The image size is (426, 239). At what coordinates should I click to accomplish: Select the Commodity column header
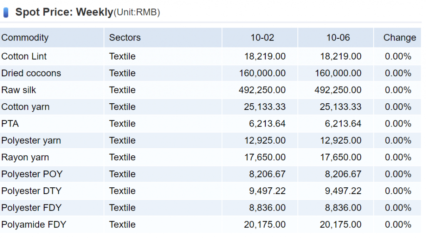coord(25,37)
